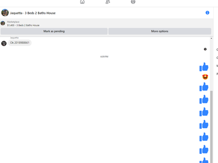
Task: Click sender avatar beside the Ok message
Action: point(4,43)
